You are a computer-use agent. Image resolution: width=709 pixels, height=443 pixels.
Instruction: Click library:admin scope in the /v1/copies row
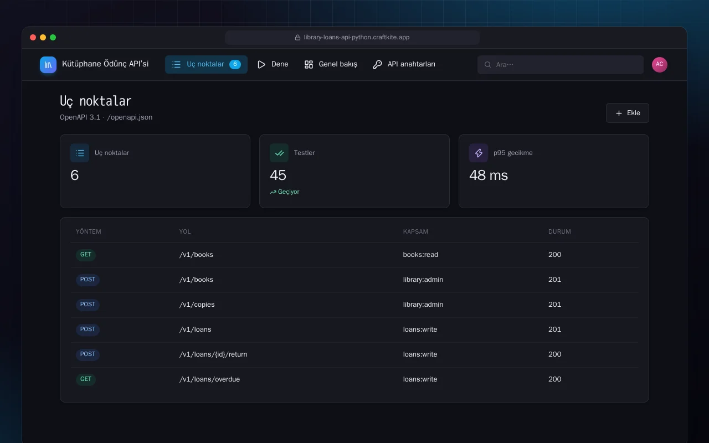[423, 305]
